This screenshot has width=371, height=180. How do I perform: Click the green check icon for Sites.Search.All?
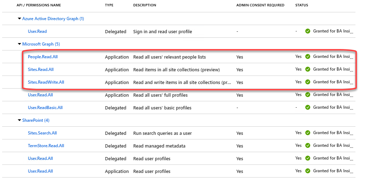(308, 133)
